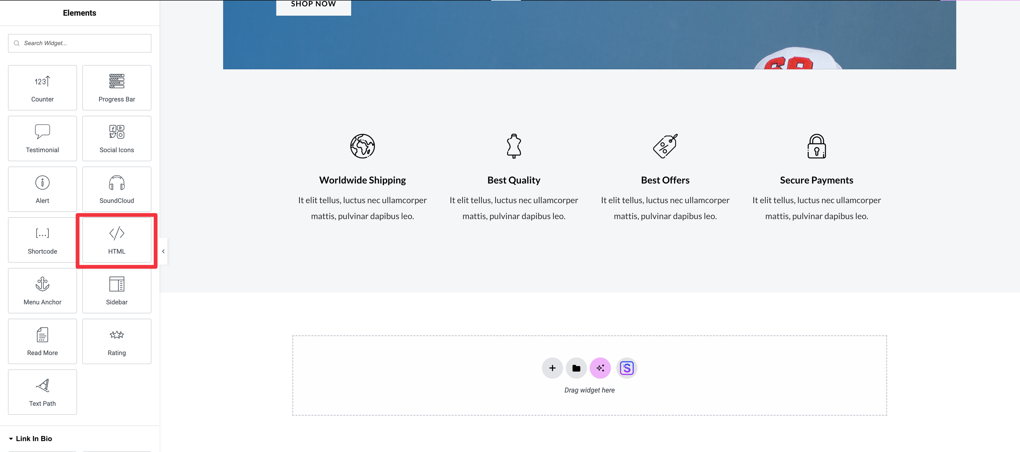Select the SoundCloud widget
Screen dimensions: 1020x452
(116, 189)
